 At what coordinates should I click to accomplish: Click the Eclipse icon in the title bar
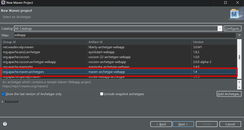[3, 3]
